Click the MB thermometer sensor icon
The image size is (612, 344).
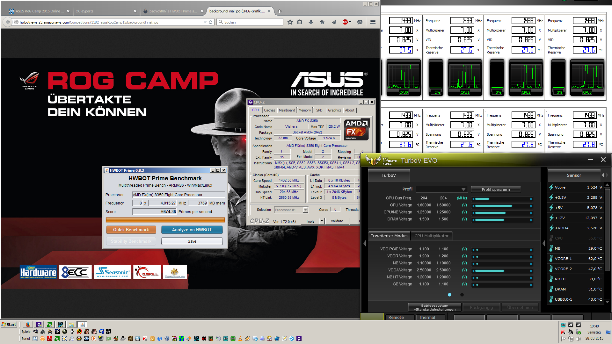[x=551, y=248]
